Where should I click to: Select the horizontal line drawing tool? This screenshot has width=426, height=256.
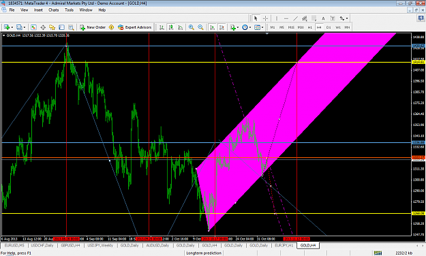click(x=286, y=18)
